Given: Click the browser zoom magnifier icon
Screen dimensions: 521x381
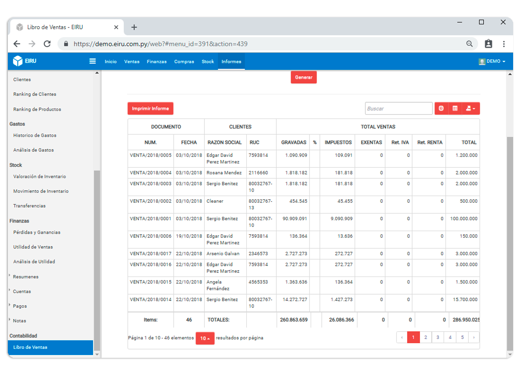Looking at the screenshot, I should [470, 44].
